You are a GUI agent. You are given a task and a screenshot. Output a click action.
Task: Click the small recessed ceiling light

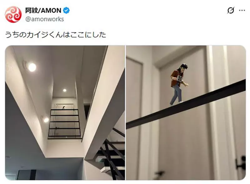point(65,90)
